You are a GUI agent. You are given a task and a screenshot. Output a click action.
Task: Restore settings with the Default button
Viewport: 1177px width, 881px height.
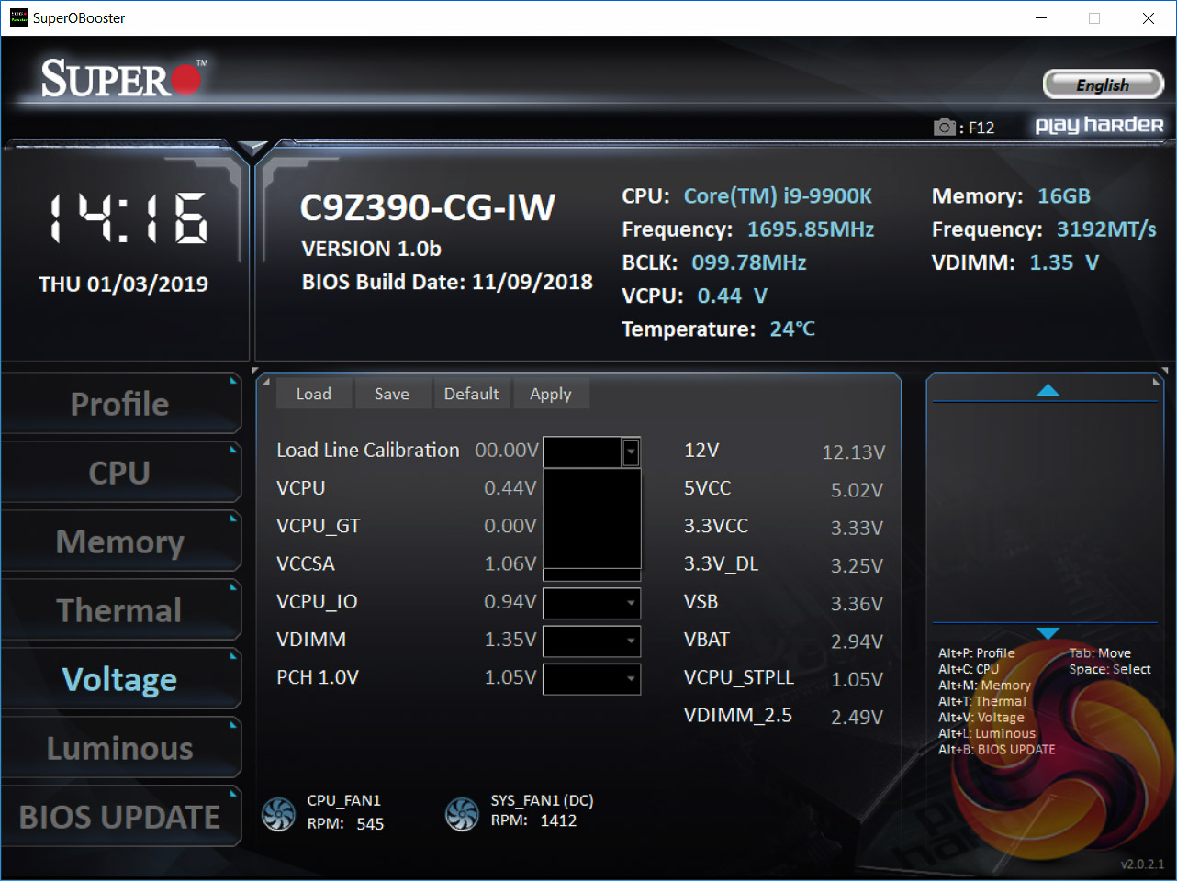(x=472, y=394)
